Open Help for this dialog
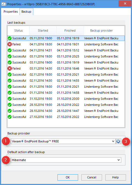Screen dimensions: 132x185 116,177
